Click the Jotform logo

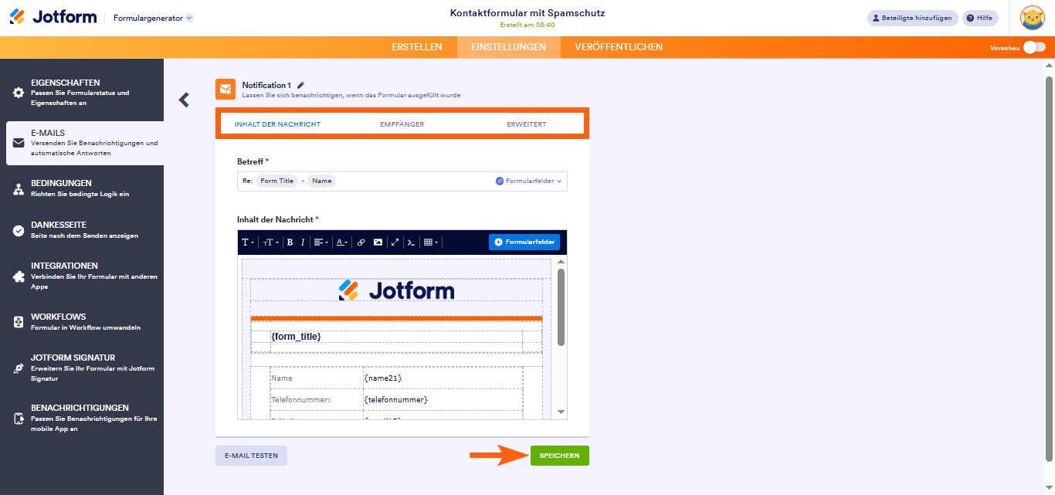pyautogui.click(x=53, y=17)
